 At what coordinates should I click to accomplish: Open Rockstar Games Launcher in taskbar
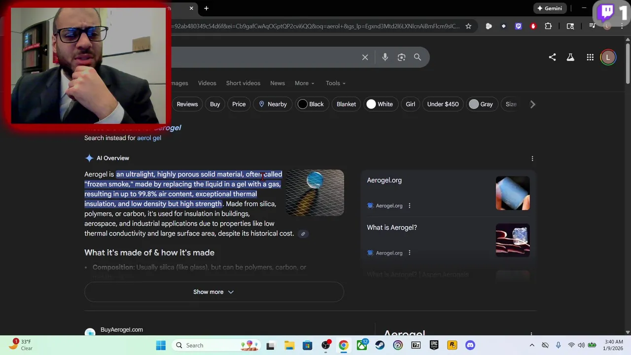452,345
